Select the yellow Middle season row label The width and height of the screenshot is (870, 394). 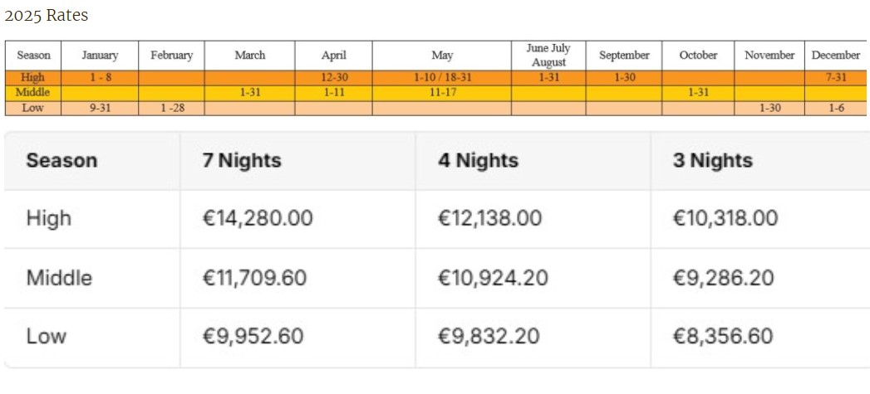coord(32,93)
